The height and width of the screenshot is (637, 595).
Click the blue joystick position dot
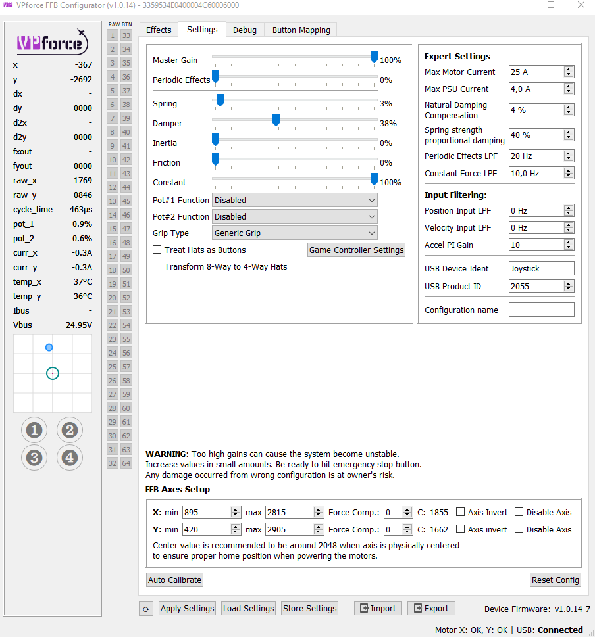(49, 347)
